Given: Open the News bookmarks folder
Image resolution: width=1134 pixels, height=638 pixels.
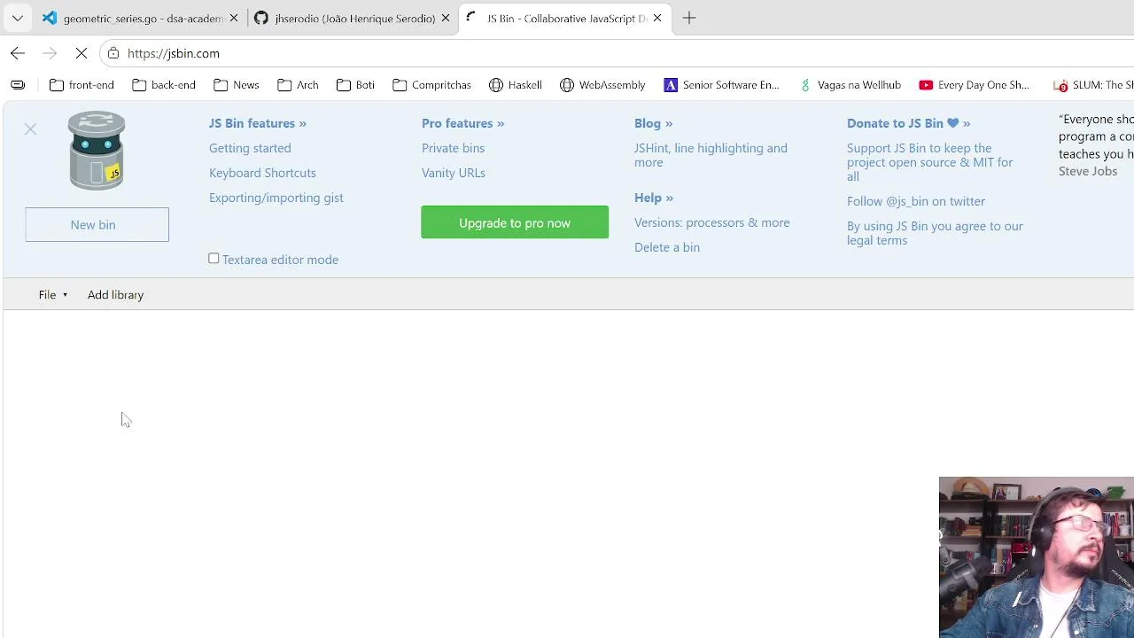Looking at the screenshot, I should pyautogui.click(x=236, y=85).
